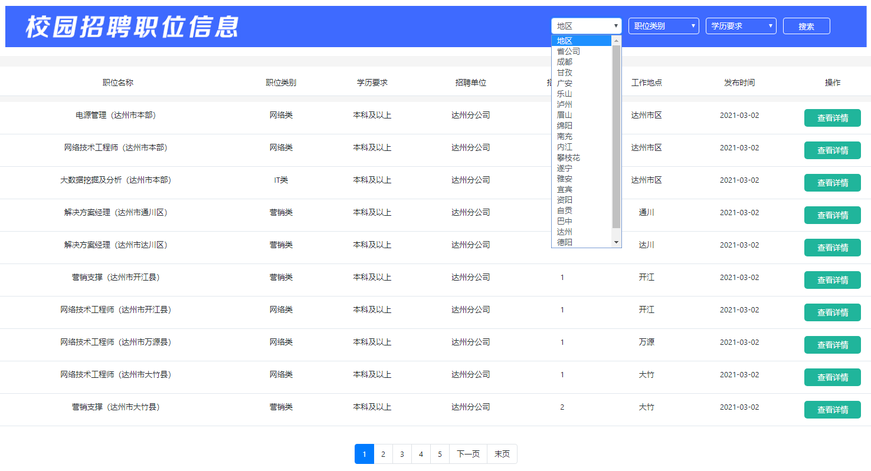Select 成都 in the region list
Image resolution: width=871 pixels, height=471 pixels.
[582, 62]
